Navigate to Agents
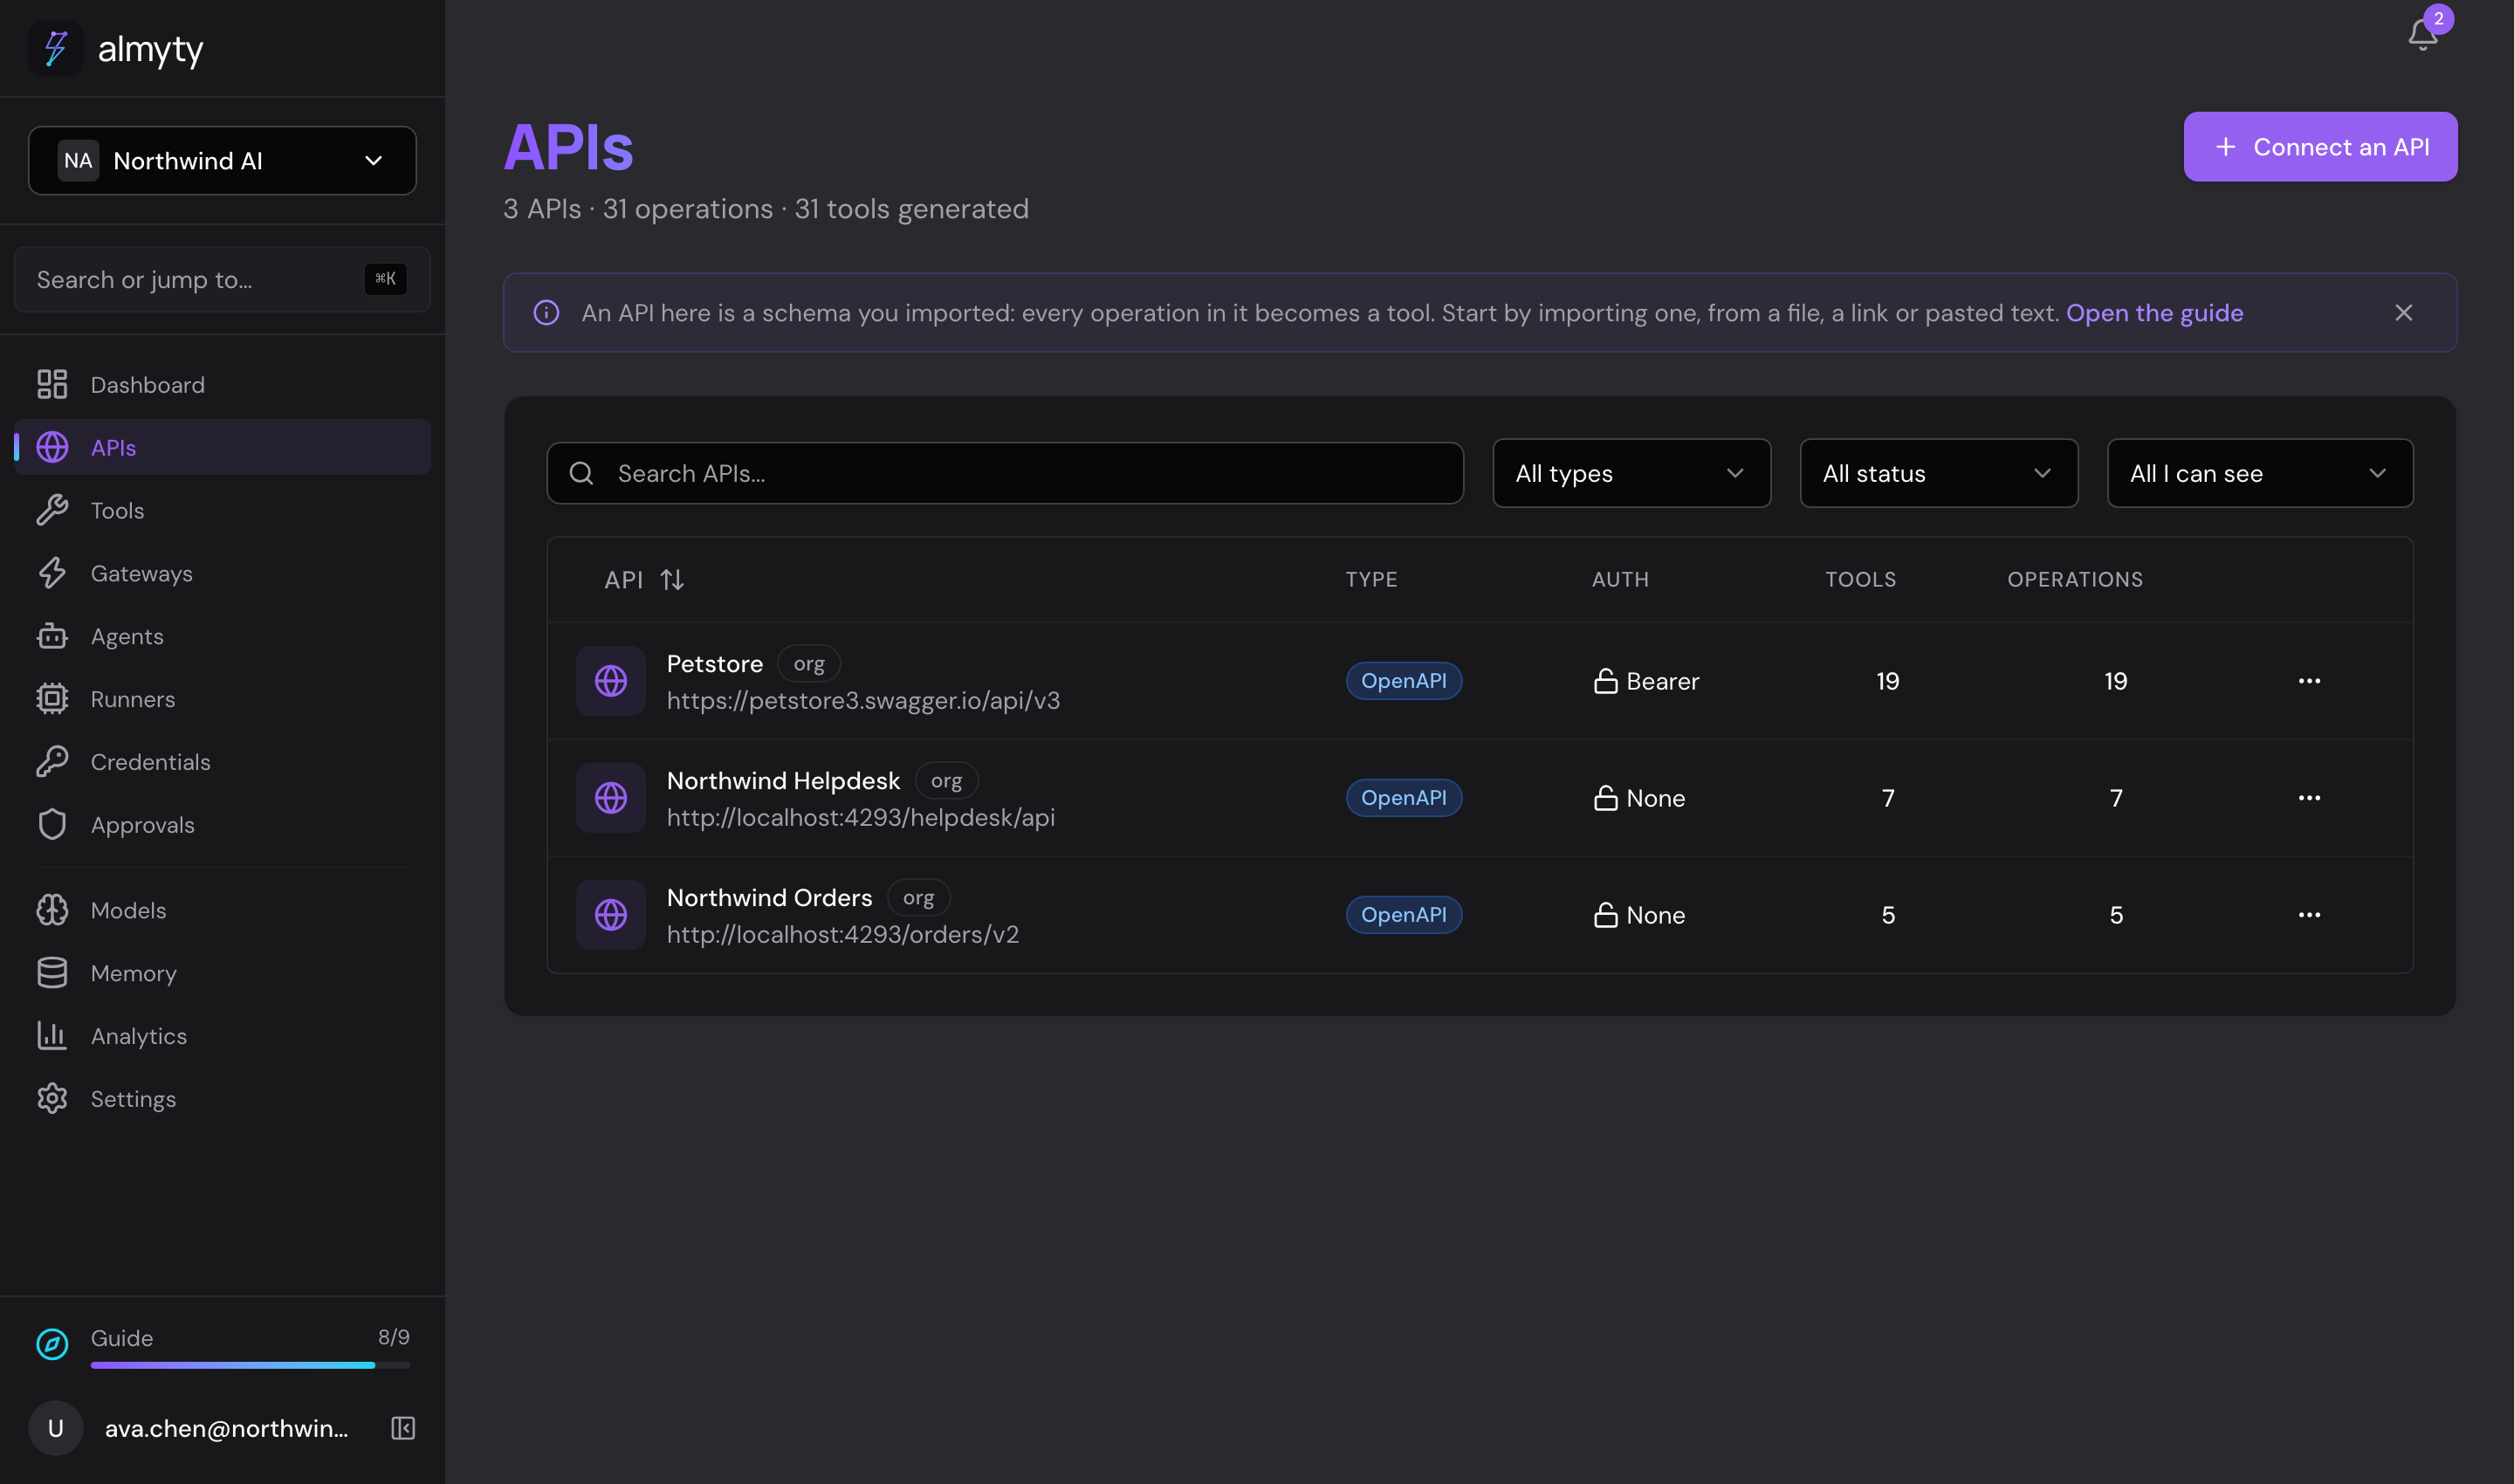This screenshot has width=2514, height=1484. (x=222, y=637)
